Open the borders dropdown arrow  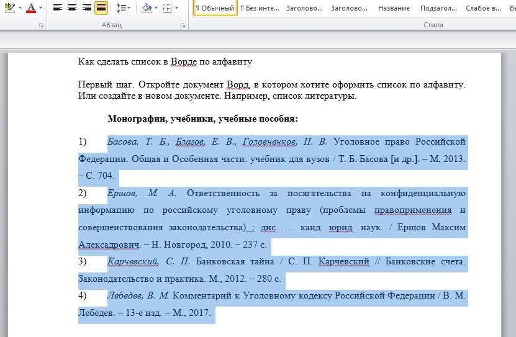[x=176, y=8]
